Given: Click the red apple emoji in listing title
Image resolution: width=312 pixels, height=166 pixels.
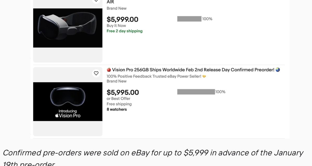Looking at the screenshot, I should point(109,70).
